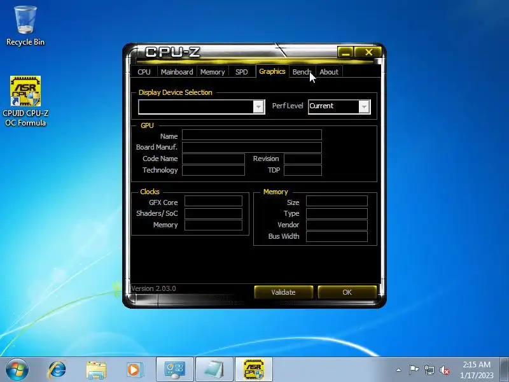This screenshot has height=382, width=509.
Task: Open the Bench tab
Action: pos(302,72)
